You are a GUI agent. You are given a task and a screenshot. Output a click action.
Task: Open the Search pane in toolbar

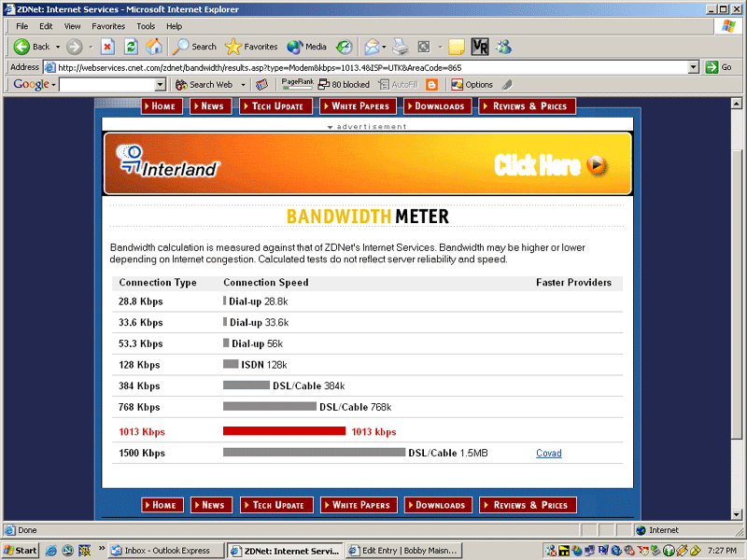(x=194, y=47)
